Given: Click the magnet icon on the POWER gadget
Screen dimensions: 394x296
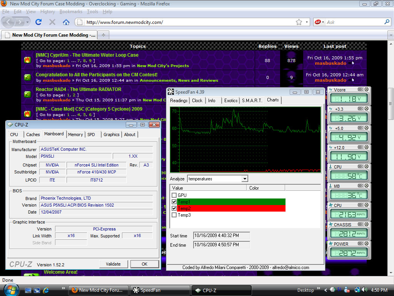Looking at the screenshot, I should 361,244.
